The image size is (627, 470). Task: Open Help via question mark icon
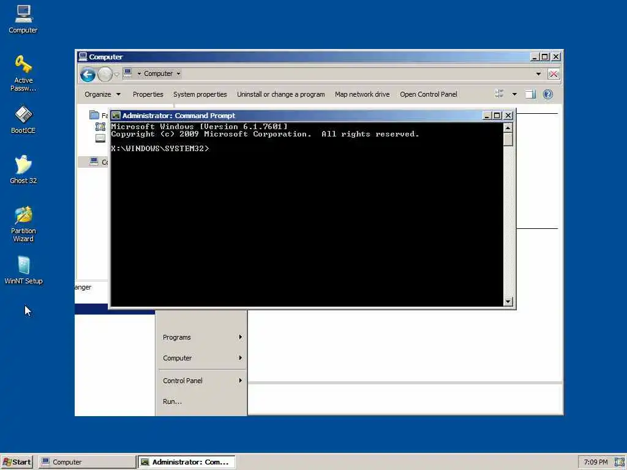click(548, 94)
